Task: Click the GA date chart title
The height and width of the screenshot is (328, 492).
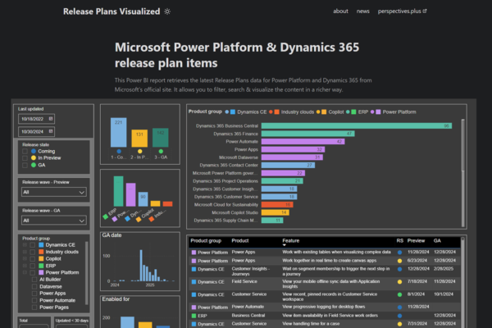Action: pos(112,235)
